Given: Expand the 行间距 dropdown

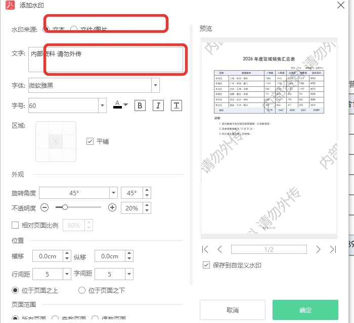Looking at the screenshot, I should tap(67, 274).
